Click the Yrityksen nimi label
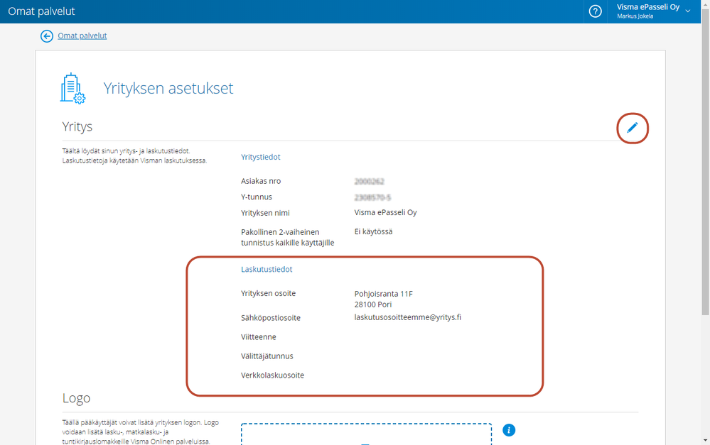 (x=265, y=213)
